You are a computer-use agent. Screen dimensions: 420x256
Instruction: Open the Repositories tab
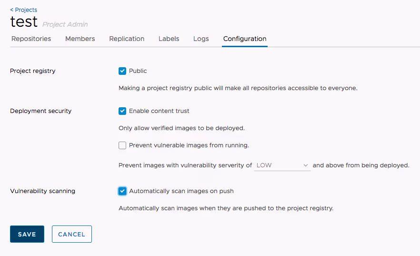pyautogui.click(x=31, y=39)
